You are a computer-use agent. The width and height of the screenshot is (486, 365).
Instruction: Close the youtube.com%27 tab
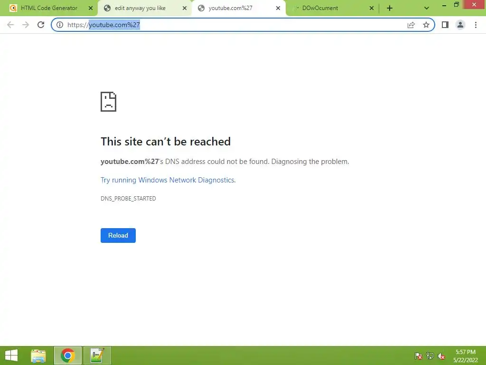pyautogui.click(x=278, y=9)
